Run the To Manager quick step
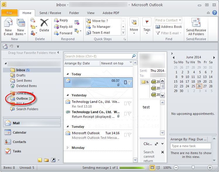The height and width of the screenshot is (172, 219). 103,27
